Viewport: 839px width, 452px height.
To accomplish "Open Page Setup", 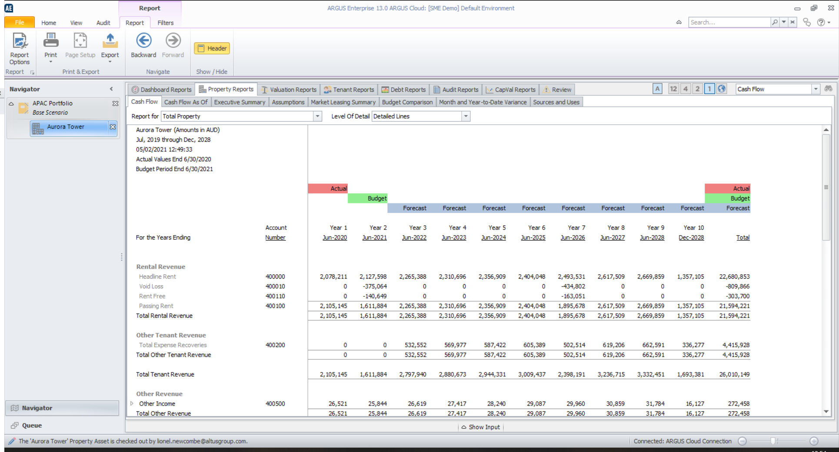I will pos(80,46).
